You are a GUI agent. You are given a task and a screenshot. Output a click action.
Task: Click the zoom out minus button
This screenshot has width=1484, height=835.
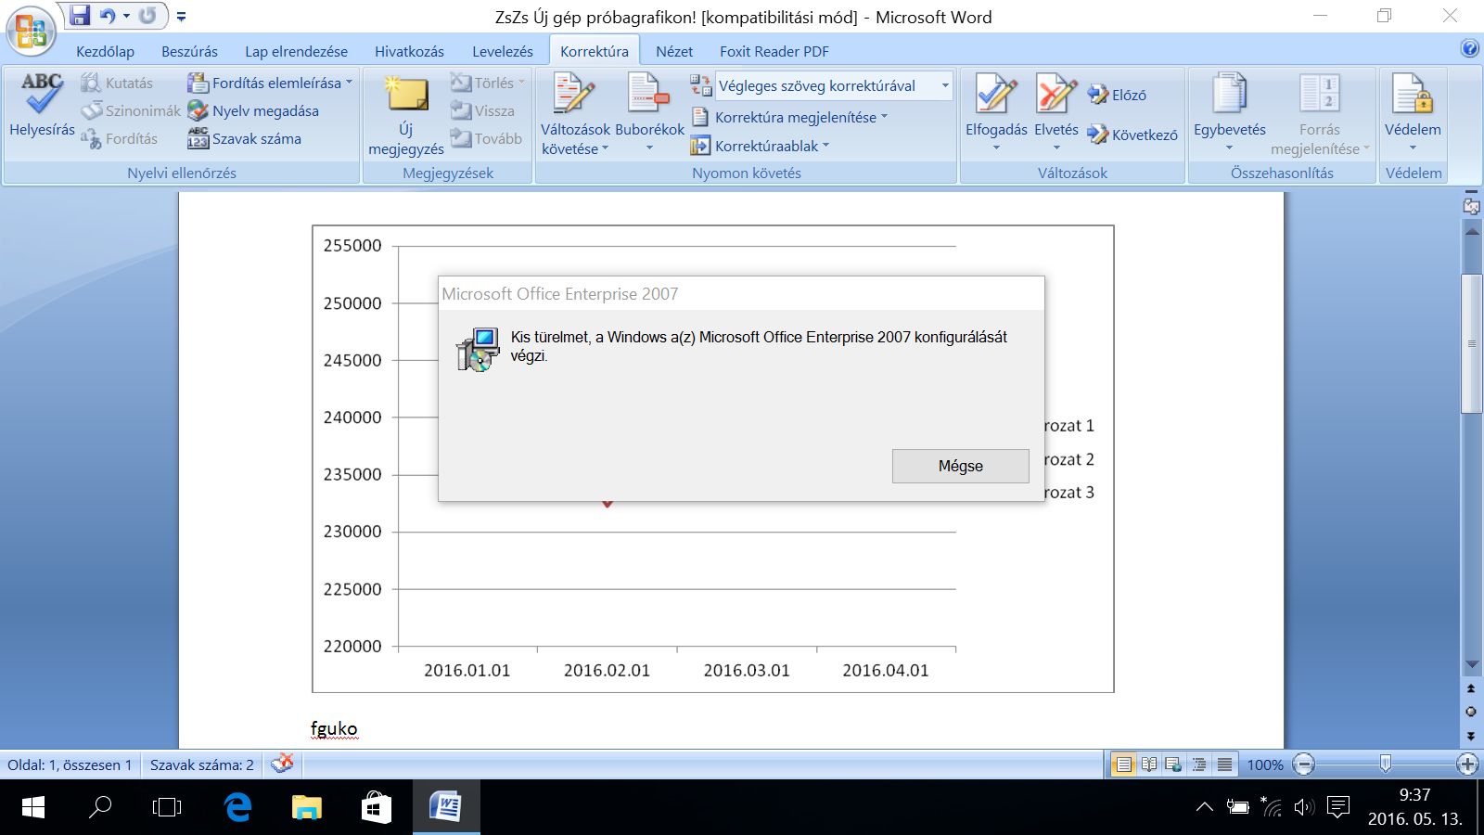pos(1304,764)
